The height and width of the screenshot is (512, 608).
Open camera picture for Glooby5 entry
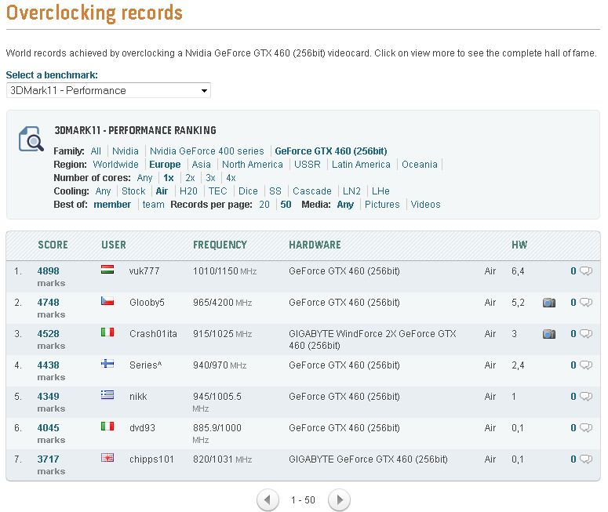[548, 303]
